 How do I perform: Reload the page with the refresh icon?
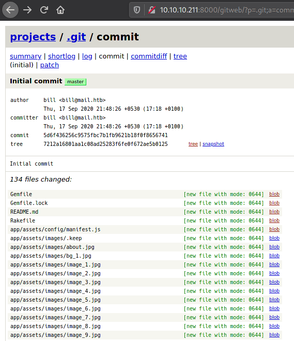point(44,10)
